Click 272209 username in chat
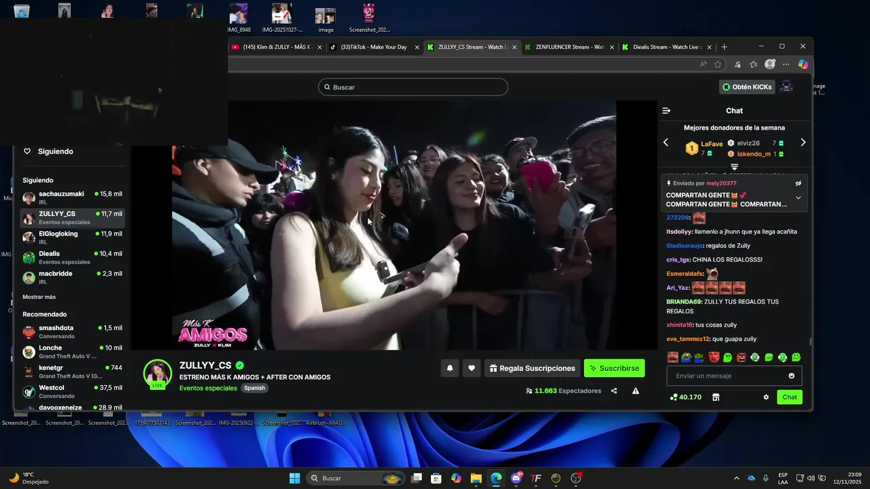This screenshot has width=870, height=489. (678, 218)
